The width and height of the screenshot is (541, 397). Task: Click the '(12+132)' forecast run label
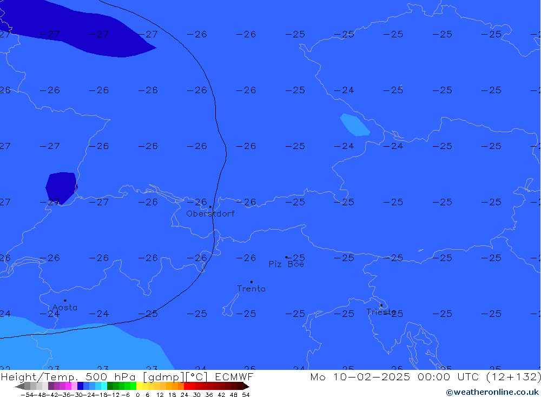(x=513, y=377)
